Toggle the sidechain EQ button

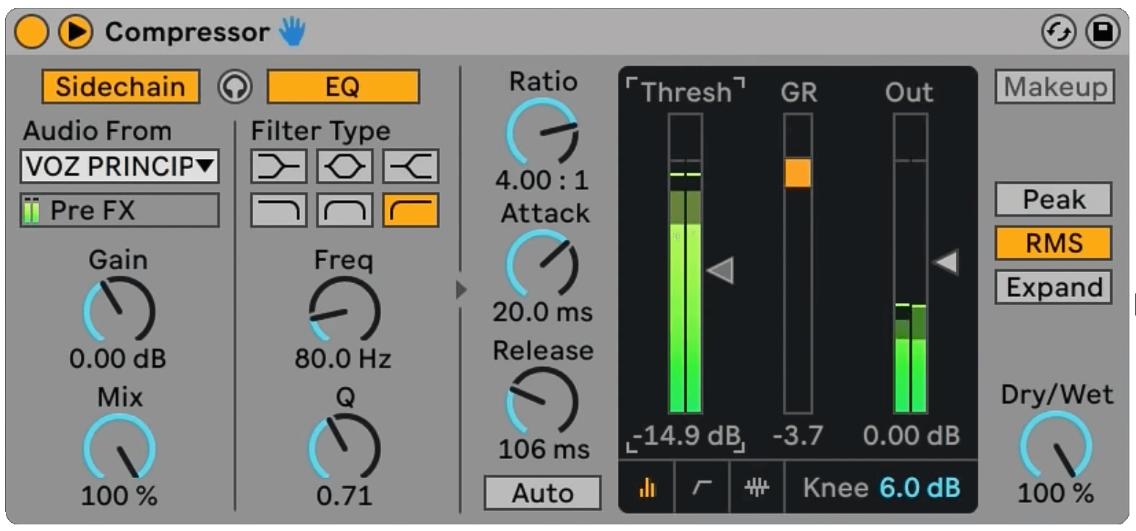(x=343, y=87)
